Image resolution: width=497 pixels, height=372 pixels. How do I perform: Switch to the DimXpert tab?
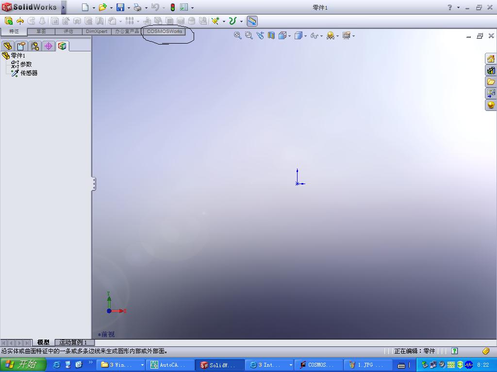pos(97,31)
